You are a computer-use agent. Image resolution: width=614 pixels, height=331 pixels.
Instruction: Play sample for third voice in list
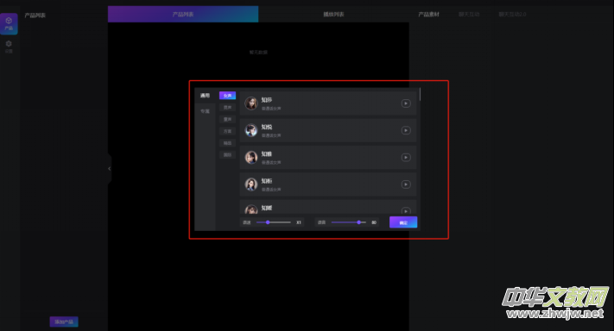(x=406, y=158)
